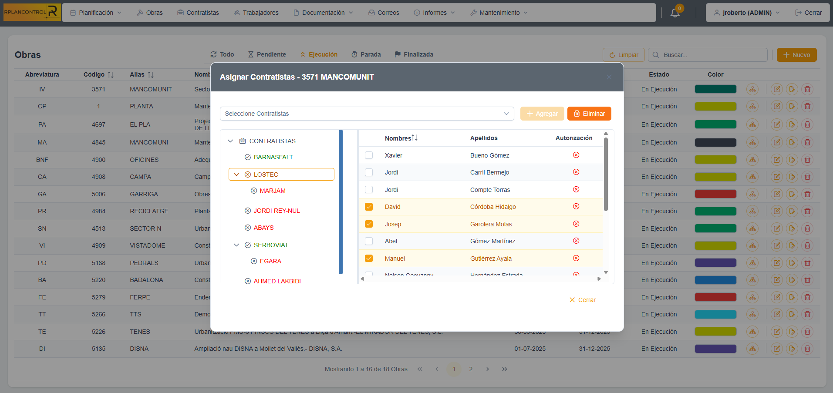Open the notifications bell icon

[675, 13]
